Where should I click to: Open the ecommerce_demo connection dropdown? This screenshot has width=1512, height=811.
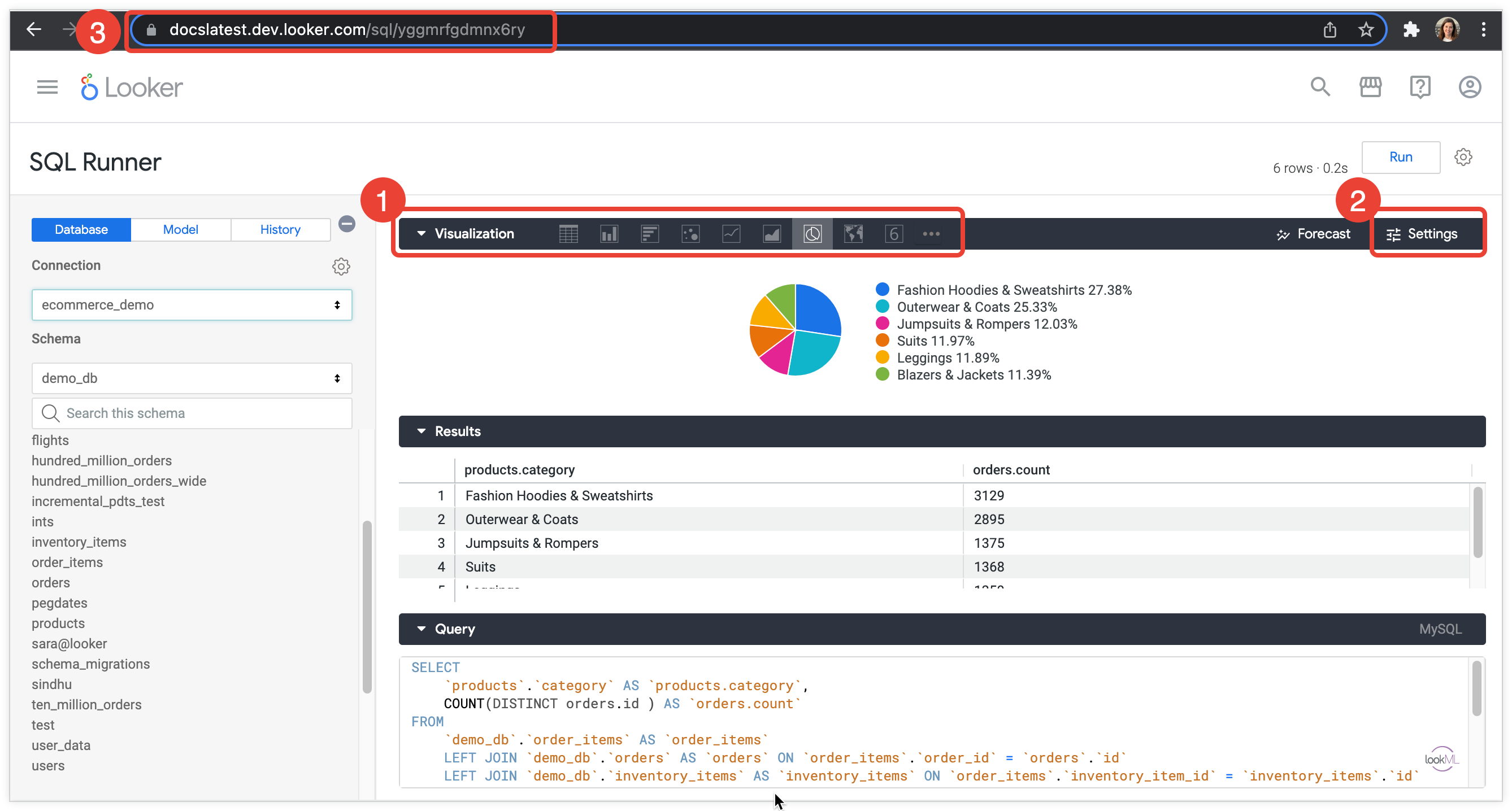192,304
